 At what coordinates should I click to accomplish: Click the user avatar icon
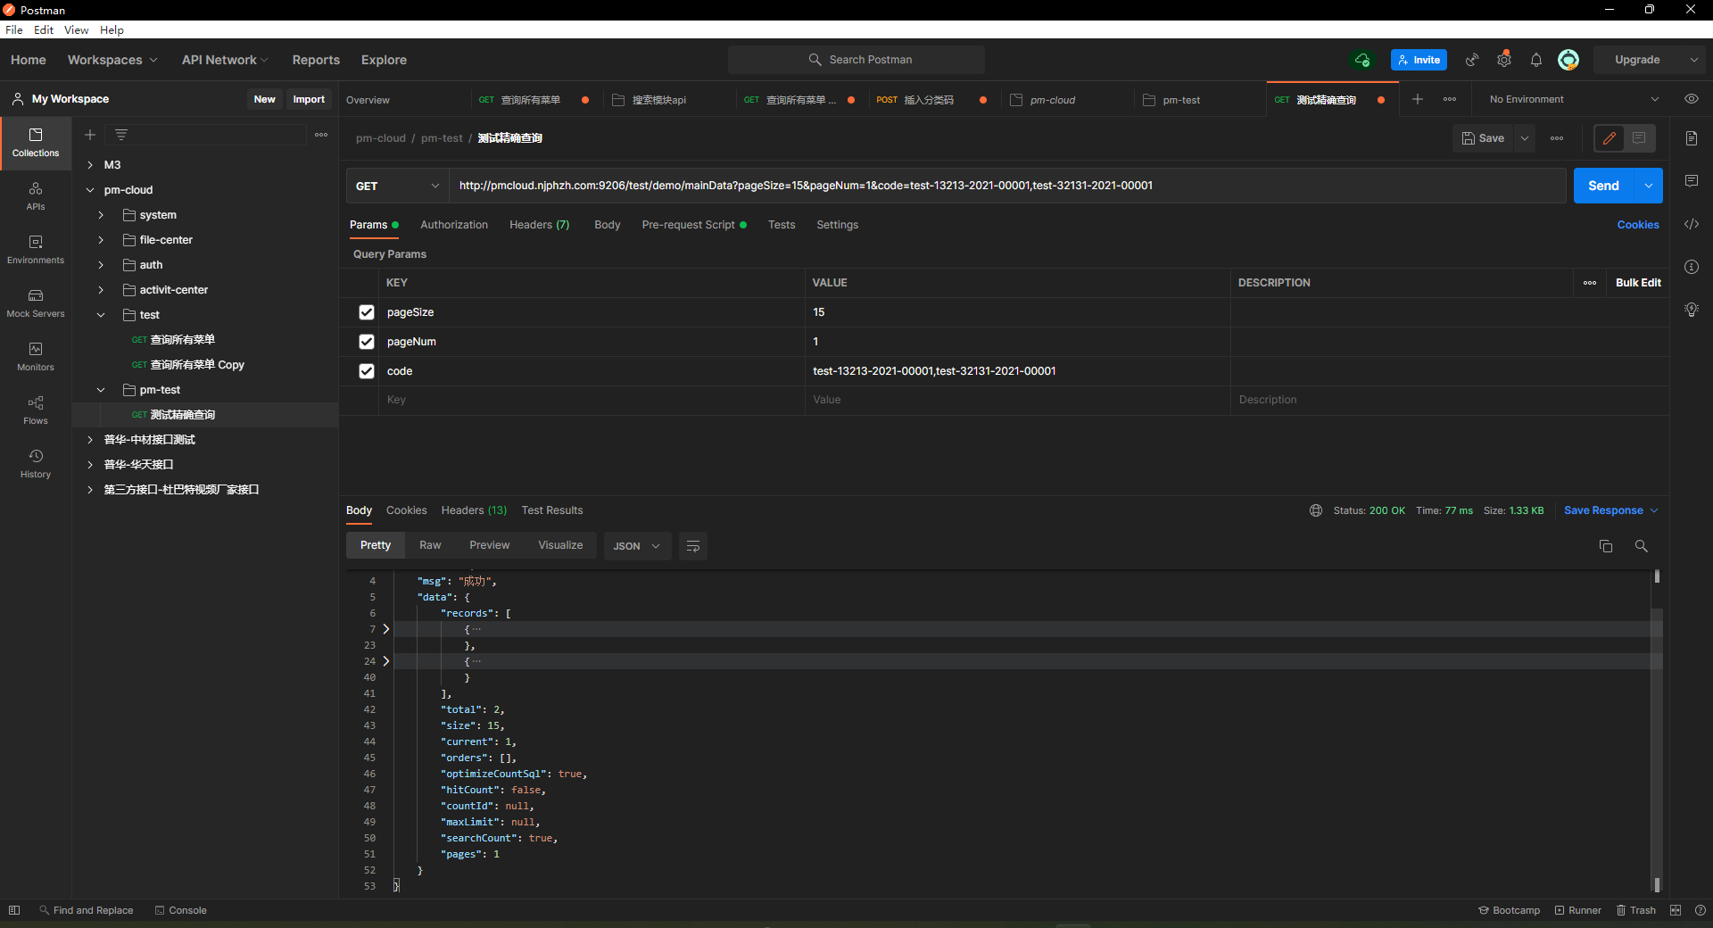[1568, 60]
